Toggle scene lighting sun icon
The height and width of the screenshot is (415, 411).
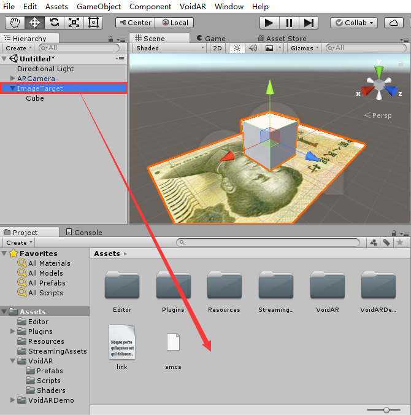(237, 48)
